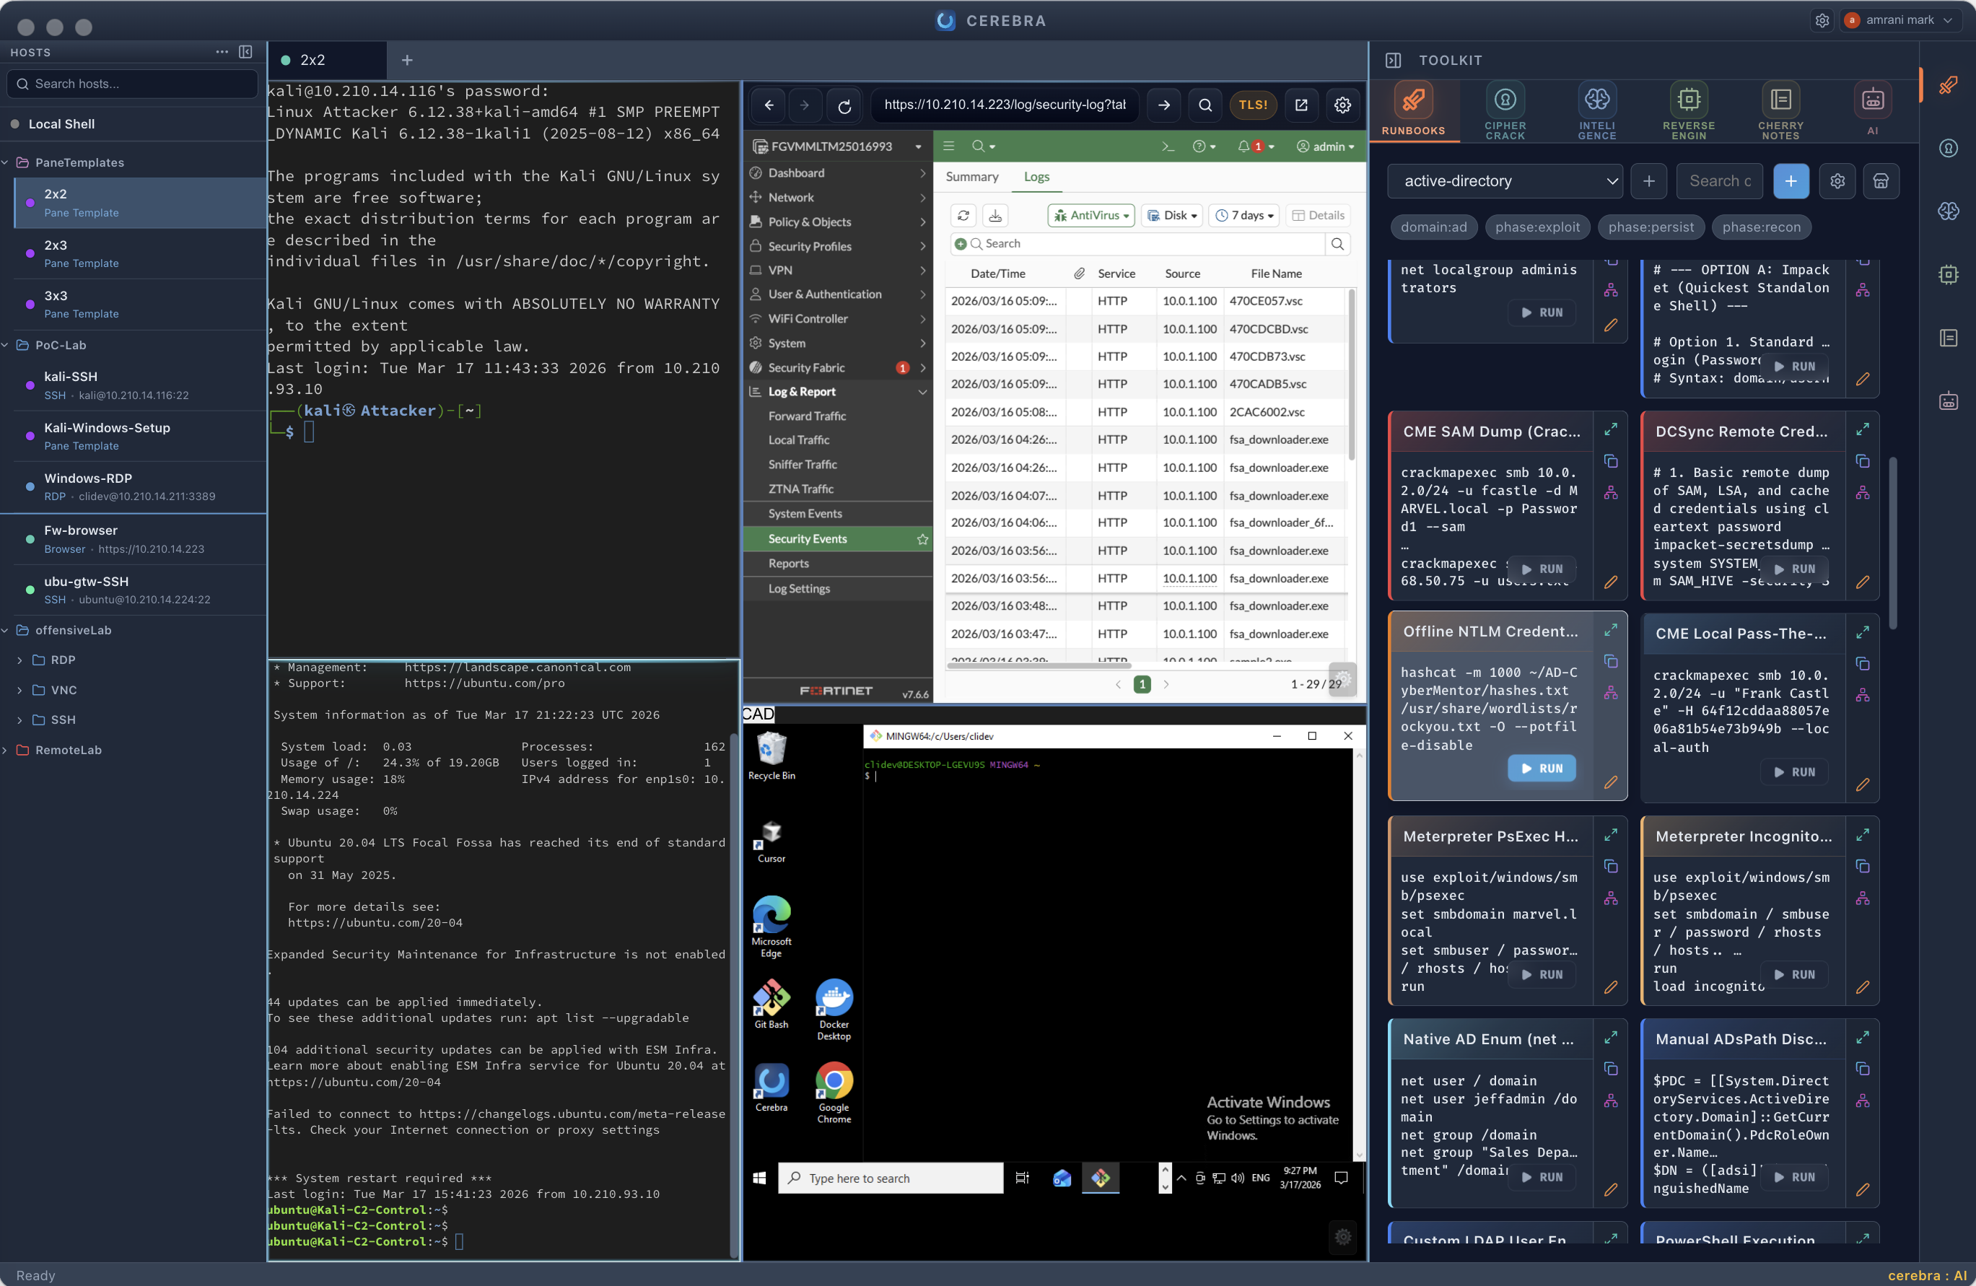Open the Cipher Crack tool

pyautogui.click(x=1505, y=109)
